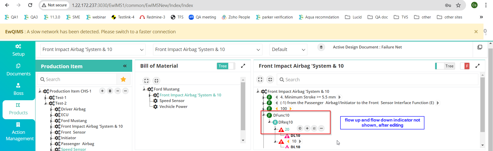The height and width of the screenshot is (151, 493).
Task: Open the Lucid bookmarks folder
Action: [x=353, y=17]
